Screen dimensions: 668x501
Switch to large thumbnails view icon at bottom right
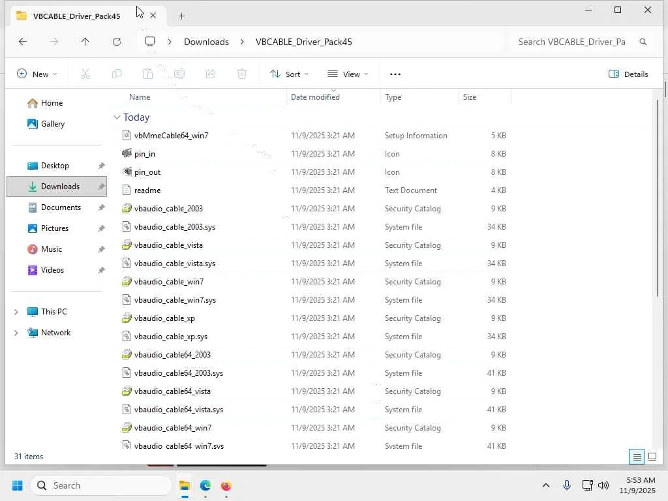tap(652, 457)
